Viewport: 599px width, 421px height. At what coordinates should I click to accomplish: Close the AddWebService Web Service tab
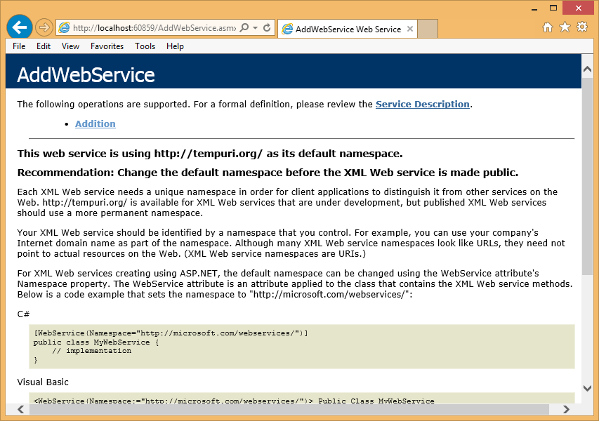pyautogui.click(x=409, y=29)
